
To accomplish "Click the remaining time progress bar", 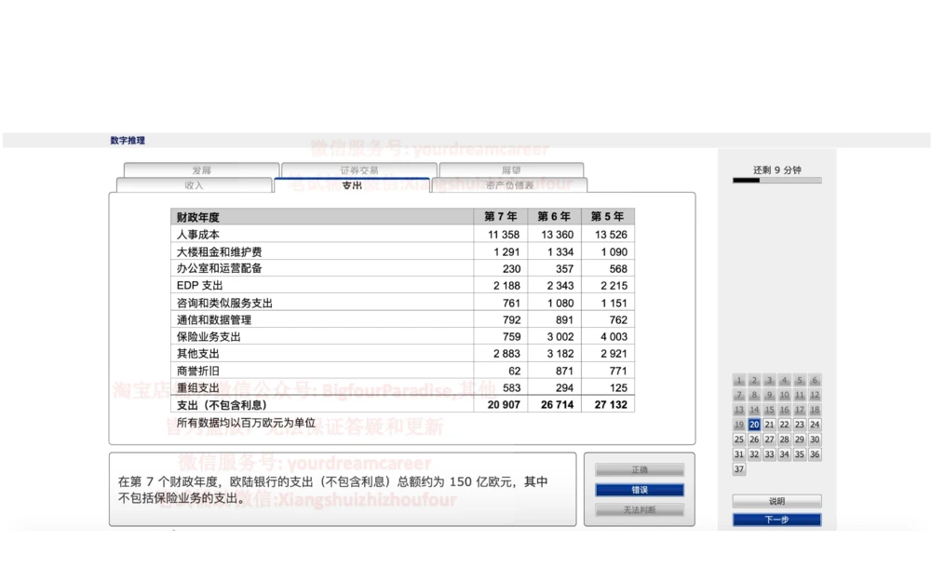I will [776, 180].
